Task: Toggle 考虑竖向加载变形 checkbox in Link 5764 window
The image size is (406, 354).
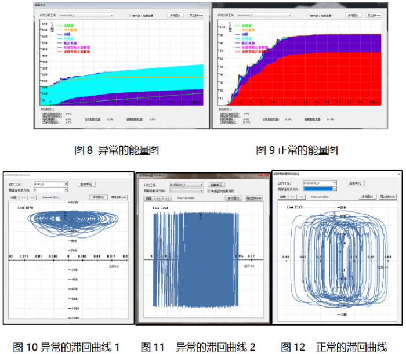Action: (208, 190)
